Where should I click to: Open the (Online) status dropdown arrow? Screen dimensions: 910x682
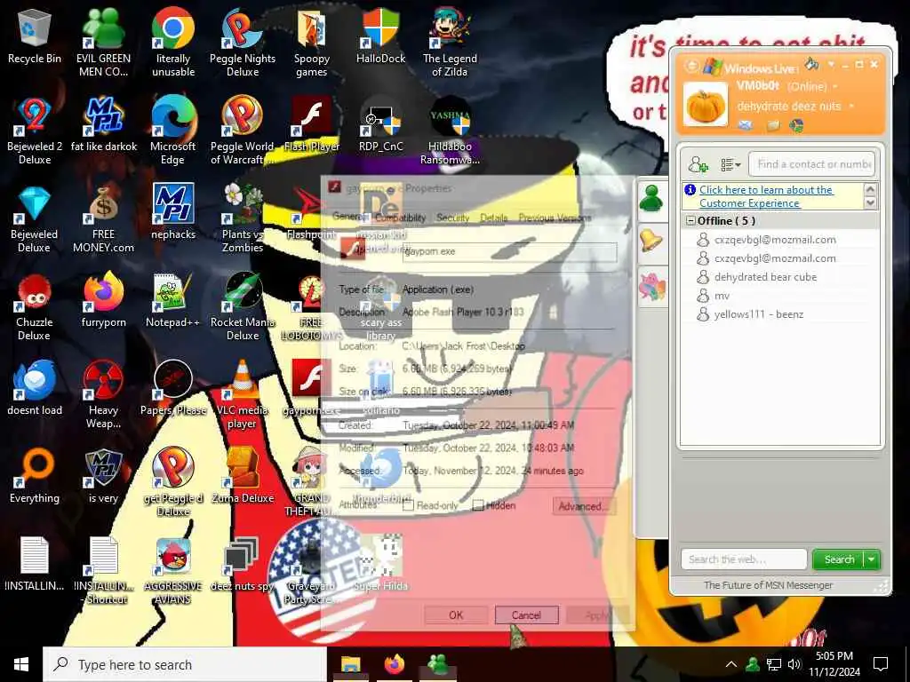click(835, 86)
